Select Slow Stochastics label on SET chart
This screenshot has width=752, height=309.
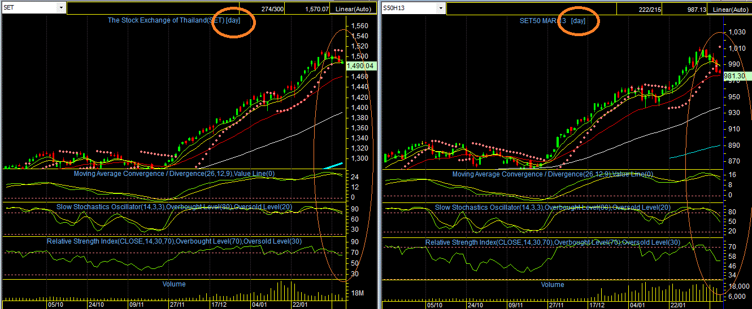174,207
